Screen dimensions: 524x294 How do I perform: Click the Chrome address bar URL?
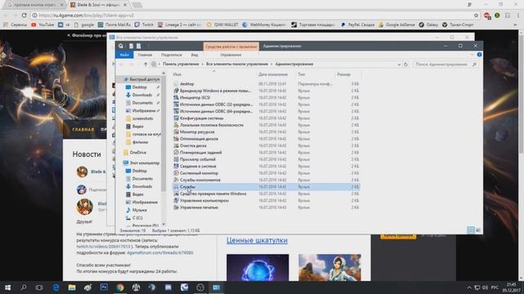[86, 16]
